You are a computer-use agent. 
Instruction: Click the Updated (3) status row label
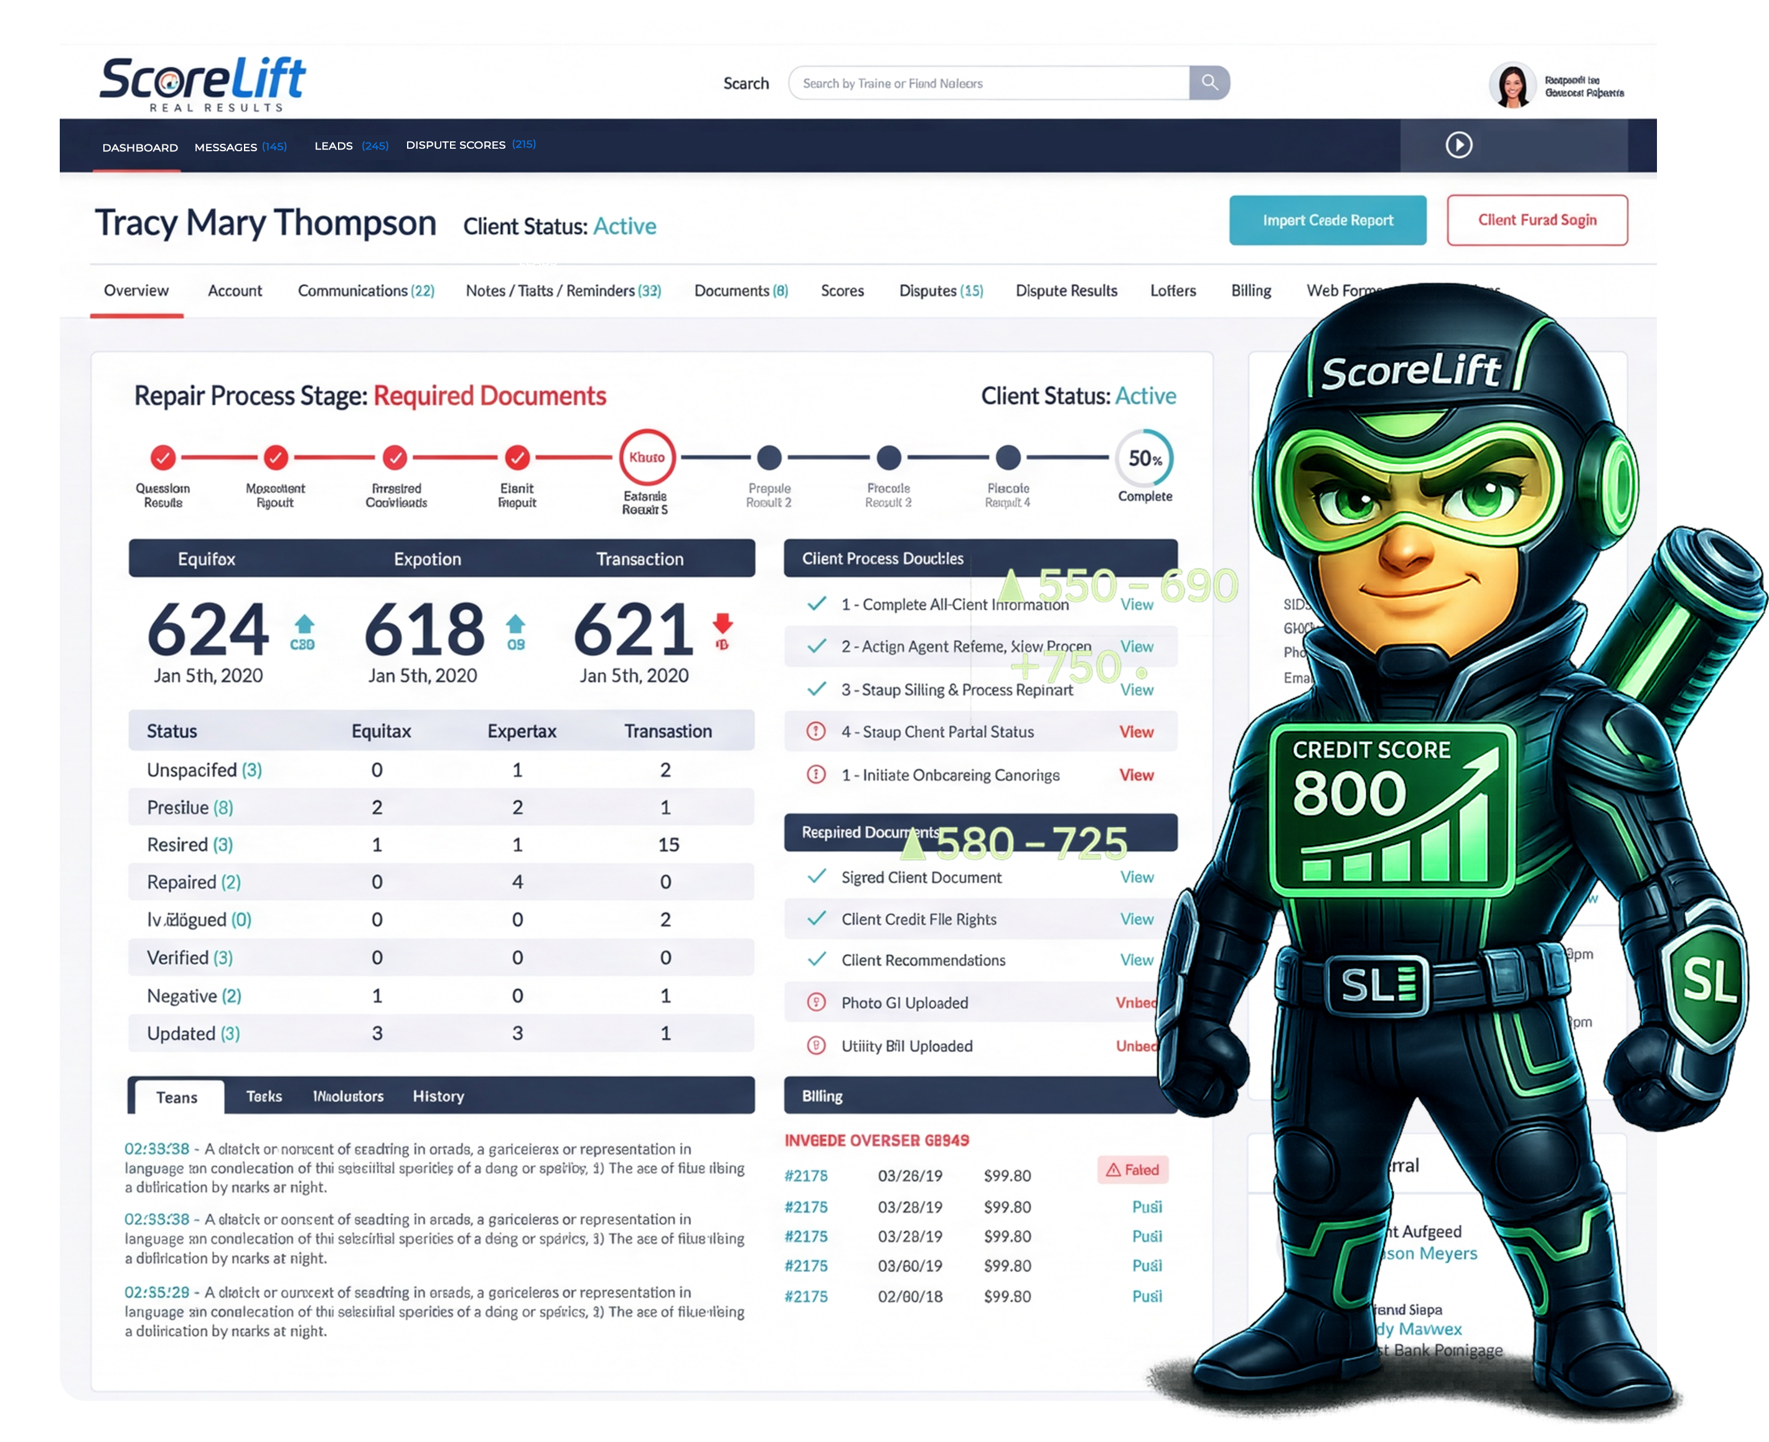point(194,1033)
